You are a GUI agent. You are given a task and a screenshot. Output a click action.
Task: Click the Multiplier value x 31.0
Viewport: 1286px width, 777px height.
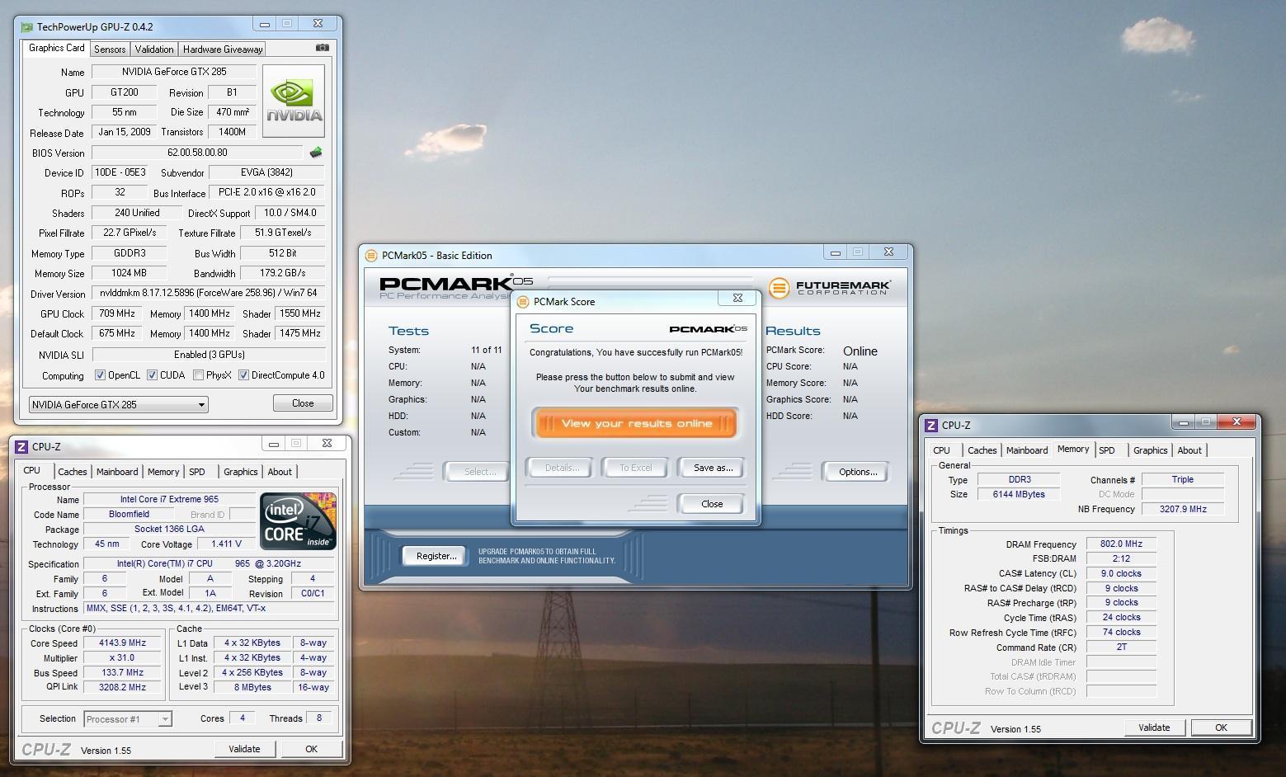pos(122,658)
